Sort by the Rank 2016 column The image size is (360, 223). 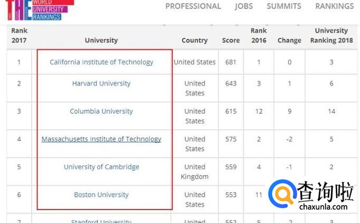259,35
